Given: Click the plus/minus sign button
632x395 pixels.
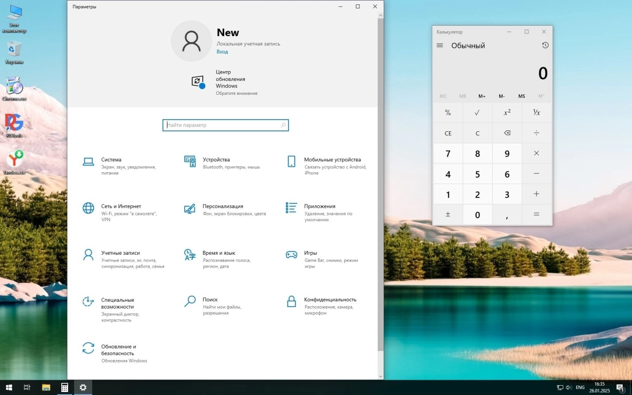Looking at the screenshot, I should tap(448, 214).
